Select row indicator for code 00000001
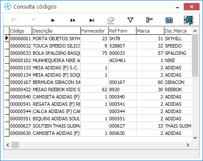This screenshot has height=161, width=203. click(x=6, y=38)
